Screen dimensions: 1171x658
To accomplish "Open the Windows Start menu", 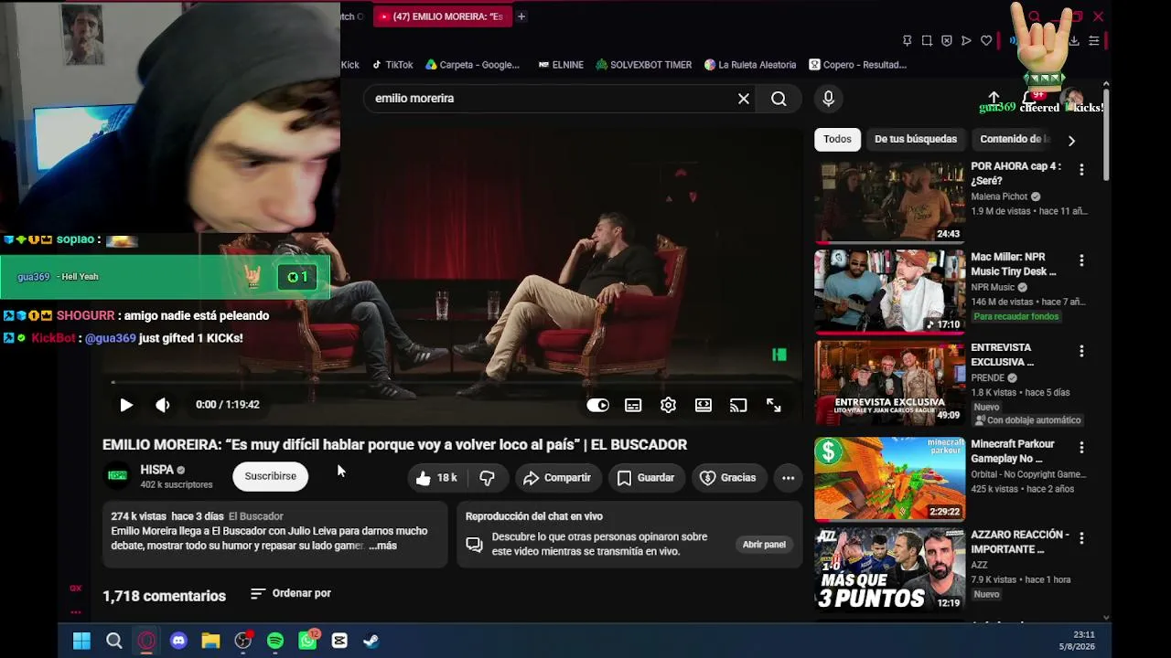I will (x=81, y=641).
